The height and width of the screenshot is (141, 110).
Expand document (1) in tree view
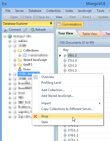coord(65,60)
